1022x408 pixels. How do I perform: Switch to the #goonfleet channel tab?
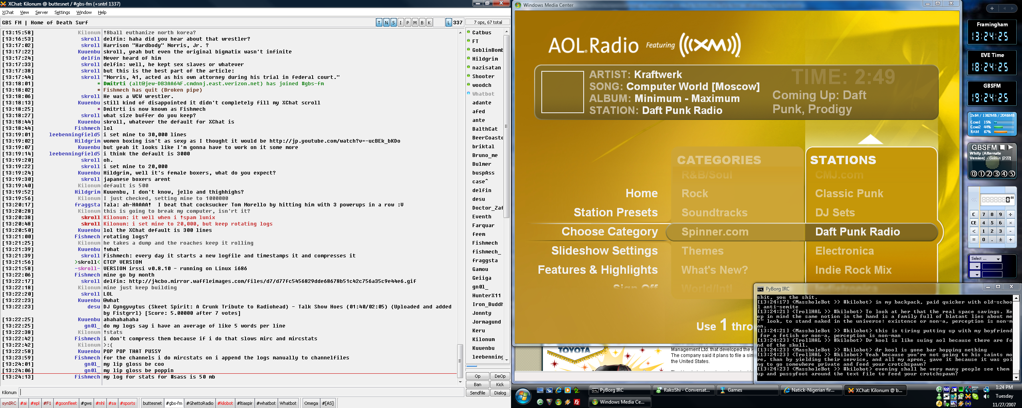[x=66, y=403]
